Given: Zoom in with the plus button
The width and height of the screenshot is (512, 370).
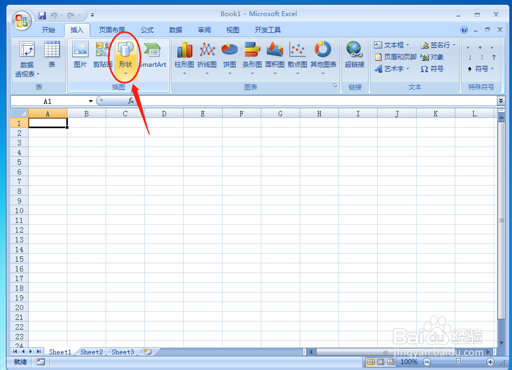Looking at the screenshot, I should pyautogui.click(x=490, y=361).
